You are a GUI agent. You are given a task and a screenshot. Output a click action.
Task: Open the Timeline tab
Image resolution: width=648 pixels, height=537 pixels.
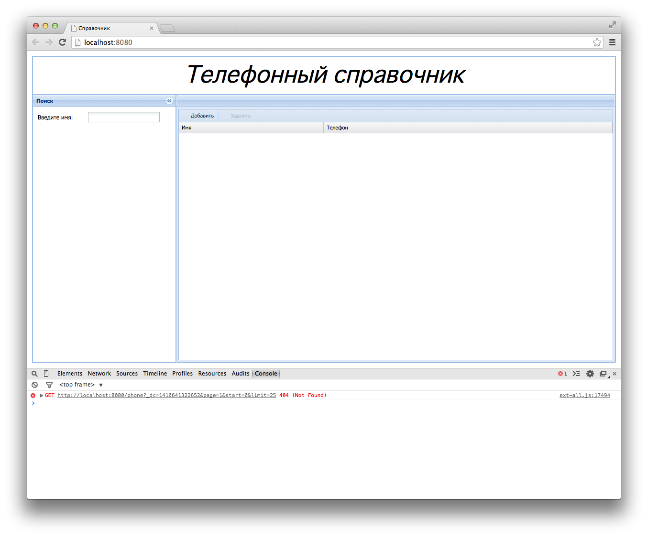coord(155,374)
